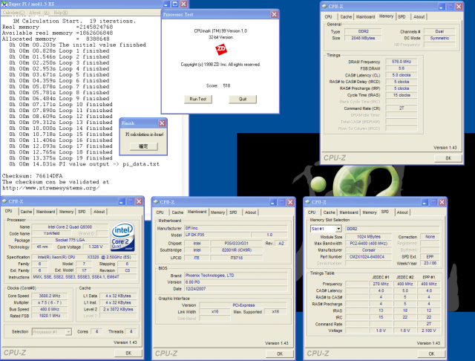Switch to Cache tab in CPU window

pyautogui.click(x=26, y=212)
